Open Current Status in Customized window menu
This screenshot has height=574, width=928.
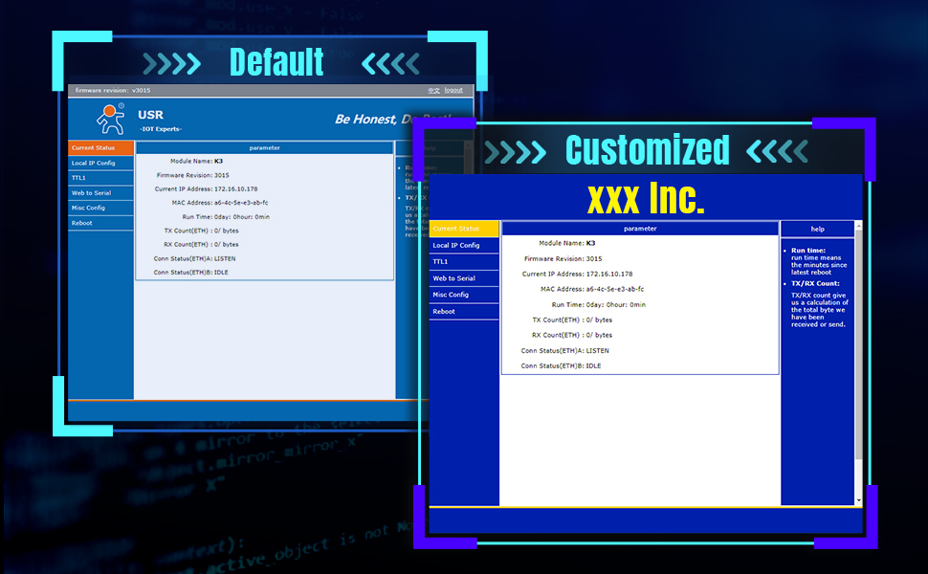pyautogui.click(x=464, y=229)
